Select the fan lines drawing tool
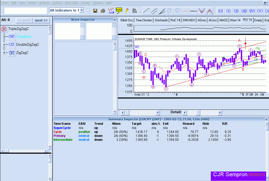Image resolution: width=269 pixels, height=181 pixels. pos(162,11)
